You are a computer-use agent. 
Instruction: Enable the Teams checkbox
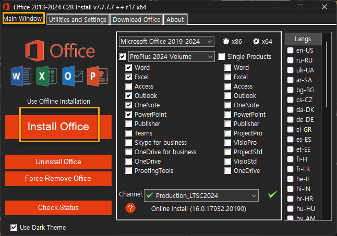coord(128,133)
